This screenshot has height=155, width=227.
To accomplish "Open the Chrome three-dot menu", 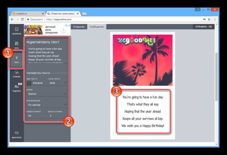I will click(215, 19).
